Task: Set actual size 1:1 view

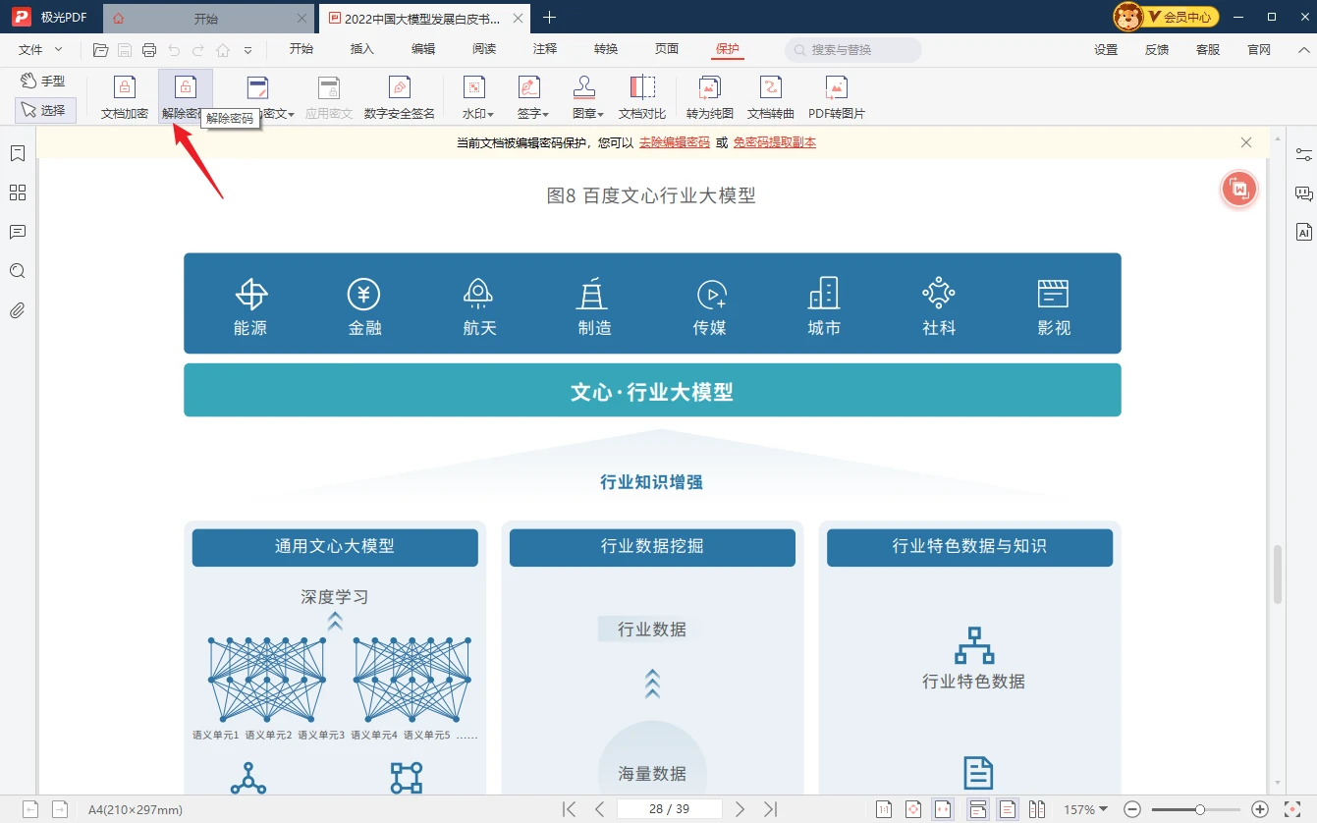Action: (884, 809)
